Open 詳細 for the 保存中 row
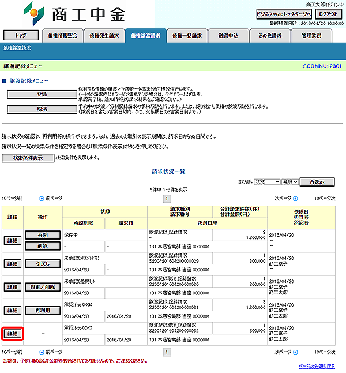Screen dimensions: 346x373 (13, 241)
